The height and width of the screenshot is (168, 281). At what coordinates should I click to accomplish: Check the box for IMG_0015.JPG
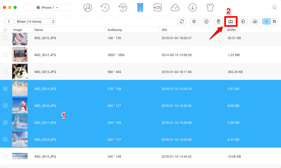point(5,156)
